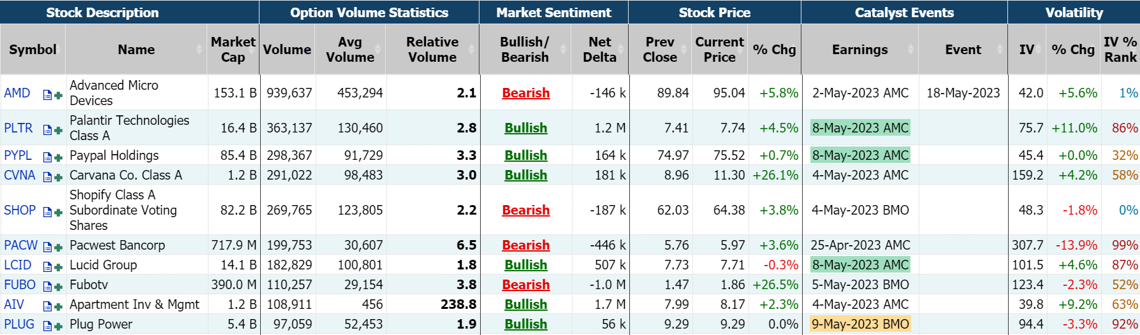This screenshot has width=1140, height=335.
Task: Open the document icon next to AIV
Action: pos(47,306)
